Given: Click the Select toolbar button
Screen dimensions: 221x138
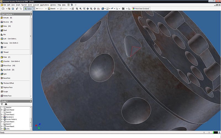Looking at the screenshot, I should click(28, 9).
